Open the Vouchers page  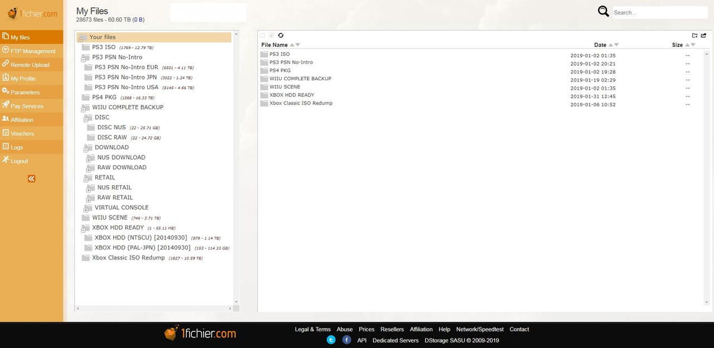[x=31, y=134]
